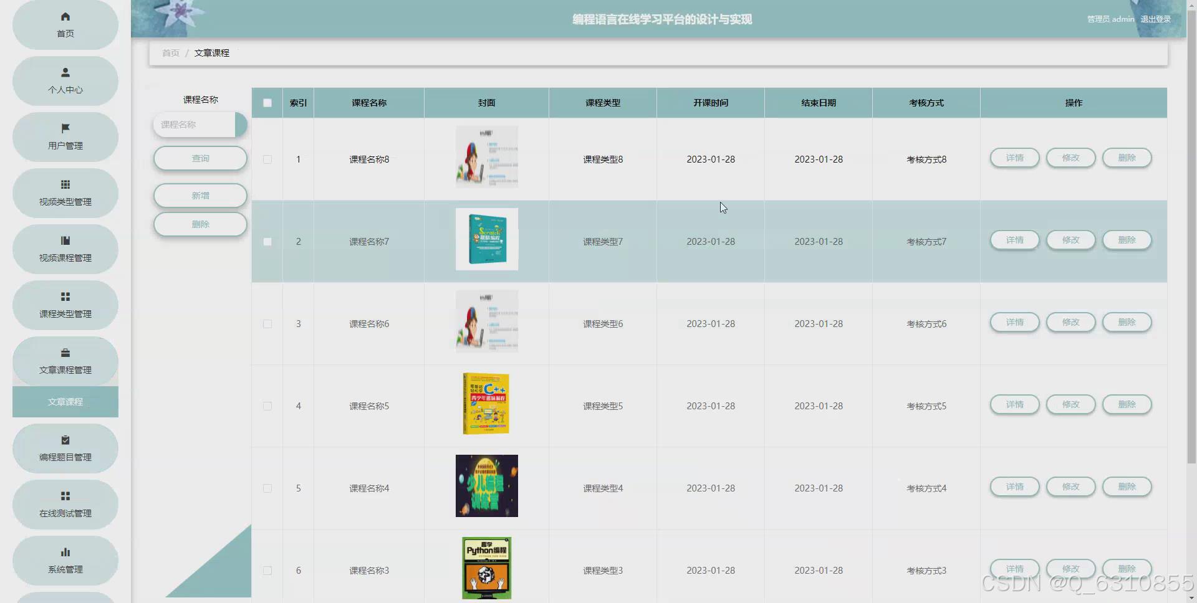Click the briefcase icon of article course management

point(65,353)
